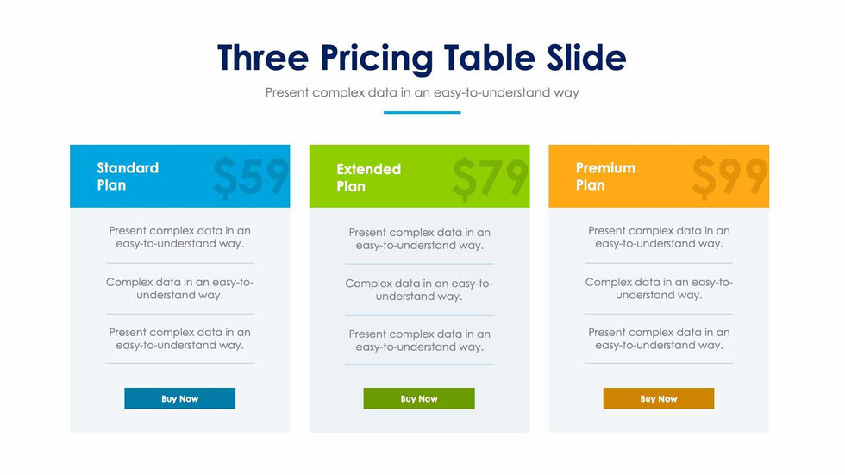This screenshot has width=845, height=475.
Task: Click the 'Three Pricing Table Slide' title
Action: click(422, 58)
